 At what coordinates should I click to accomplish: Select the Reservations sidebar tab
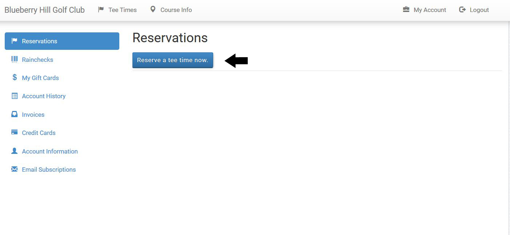62,41
